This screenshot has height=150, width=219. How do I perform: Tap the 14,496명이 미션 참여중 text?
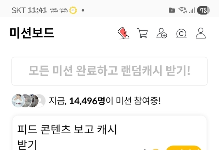coord(105,101)
